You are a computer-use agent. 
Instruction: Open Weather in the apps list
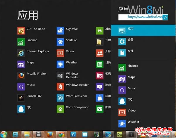[60, 64]
